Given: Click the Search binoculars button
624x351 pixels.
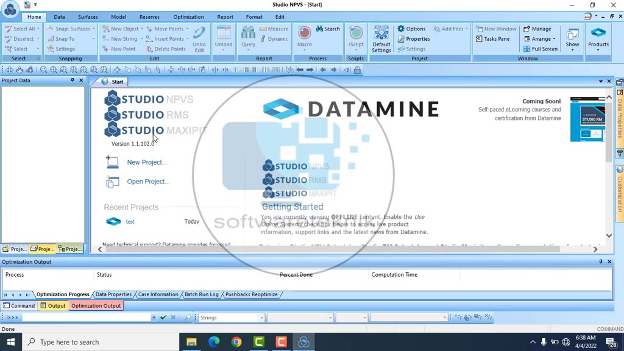Looking at the screenshot, I should point(328,29).
